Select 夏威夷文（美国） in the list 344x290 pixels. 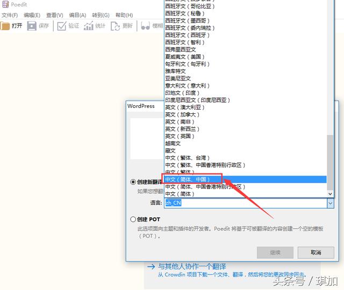click(246, 56)
